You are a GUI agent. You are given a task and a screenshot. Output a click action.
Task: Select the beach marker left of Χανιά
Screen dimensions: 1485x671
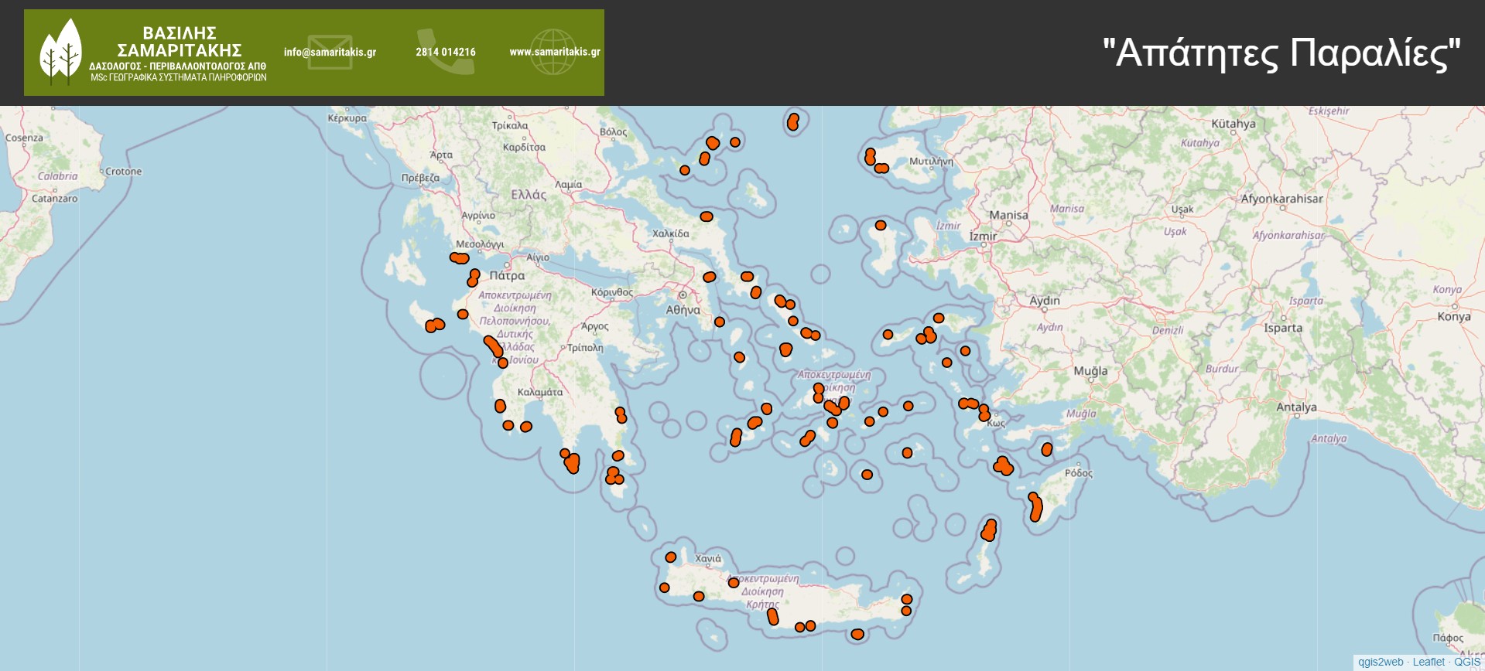(671, 557)
